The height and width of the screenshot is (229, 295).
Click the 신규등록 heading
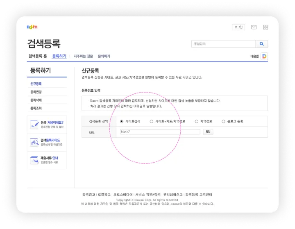pyautogui.click(x=90, y=71)
